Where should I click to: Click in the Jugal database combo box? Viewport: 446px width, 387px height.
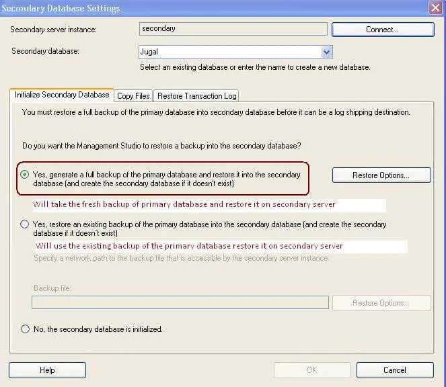click(230, 52)
